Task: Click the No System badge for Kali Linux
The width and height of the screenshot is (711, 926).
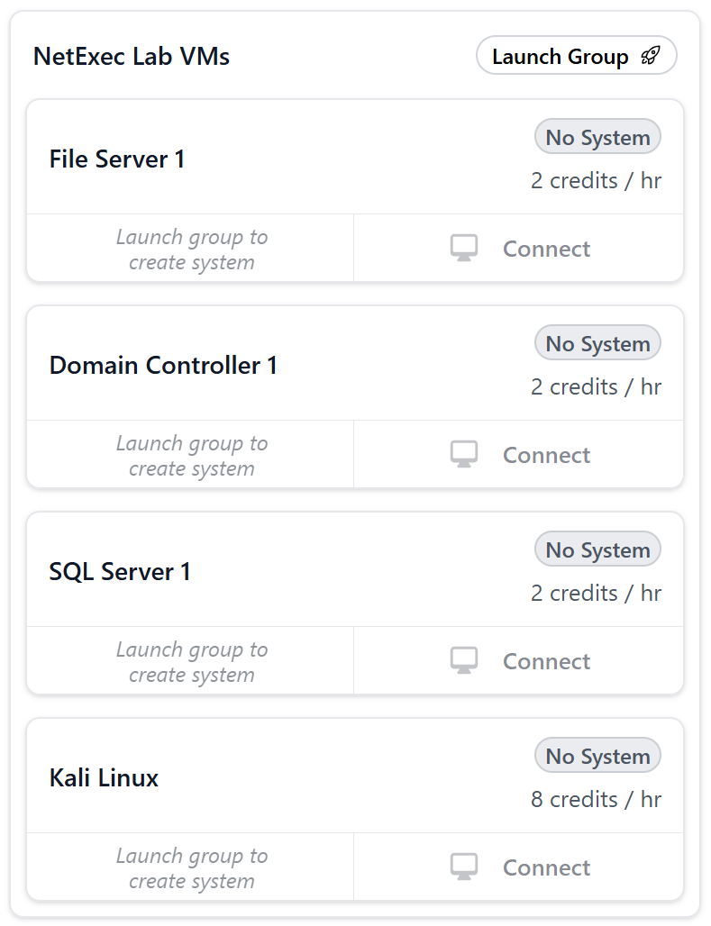Action: point(597,756)
